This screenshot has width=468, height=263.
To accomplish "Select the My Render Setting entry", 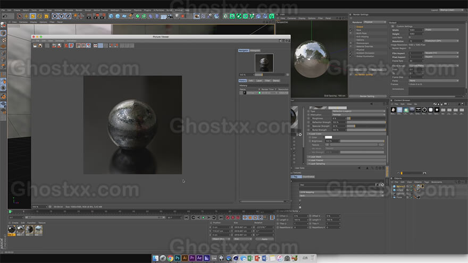I will pyautogui.click(x=364, y=74).
